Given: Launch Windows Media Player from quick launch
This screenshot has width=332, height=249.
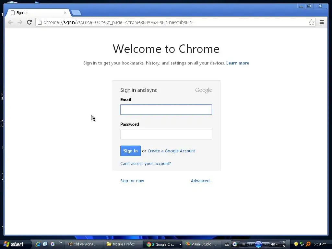Looking at the screenshot, I should tap(53, 244).
